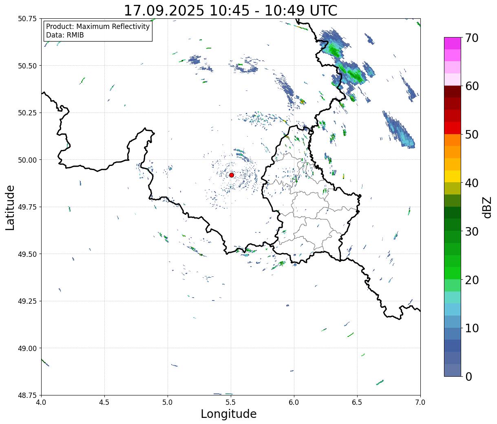The image size is (497, 424).
Task: Click the colorbar tick label '60'
Action: click(x=471, y=86)
